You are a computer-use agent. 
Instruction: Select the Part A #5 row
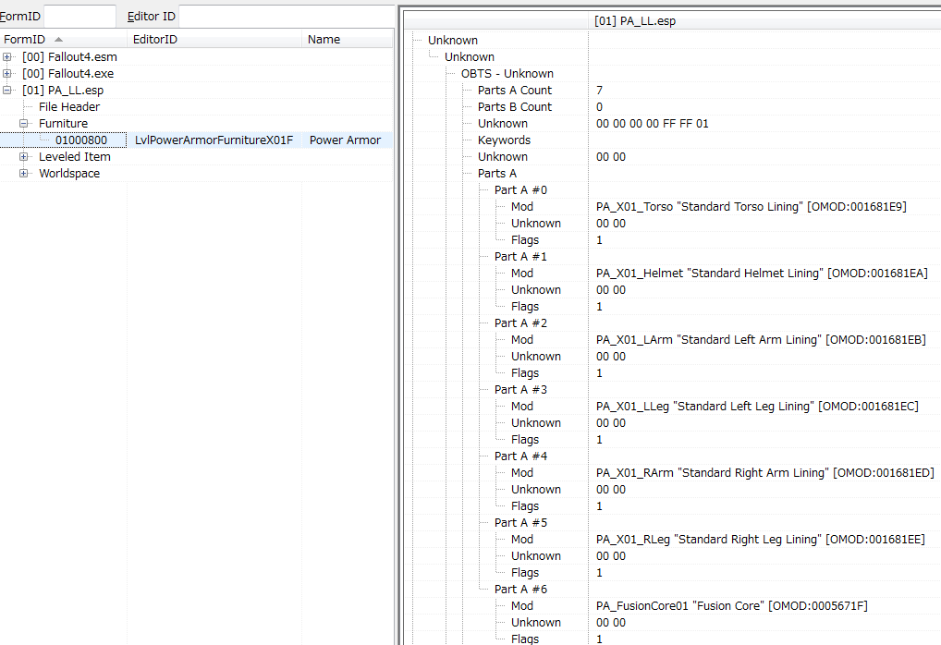tap(520, 523)
